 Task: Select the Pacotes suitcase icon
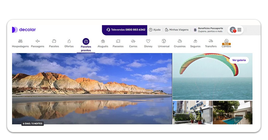tap(54, 41)
